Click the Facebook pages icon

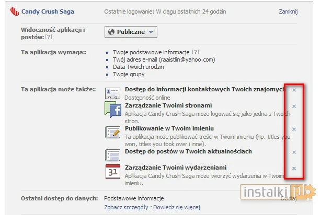[x=113, y=110]
